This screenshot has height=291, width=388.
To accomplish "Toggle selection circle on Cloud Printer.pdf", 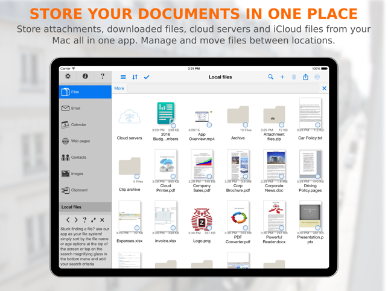I will coord(173,176).
